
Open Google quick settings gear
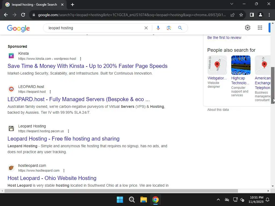[x=247, y=28]
